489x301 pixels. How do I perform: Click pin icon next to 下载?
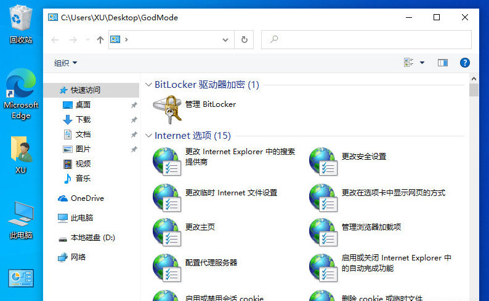(134, 120)
